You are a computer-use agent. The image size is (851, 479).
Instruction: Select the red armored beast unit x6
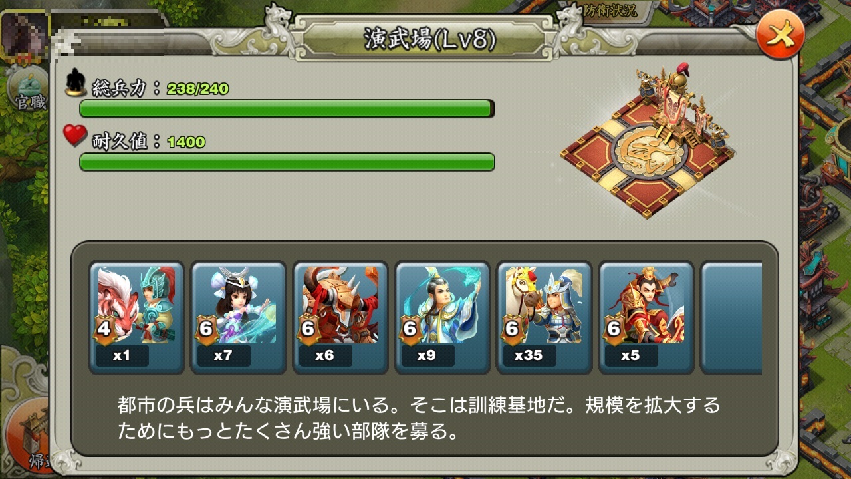click(340, 317)
